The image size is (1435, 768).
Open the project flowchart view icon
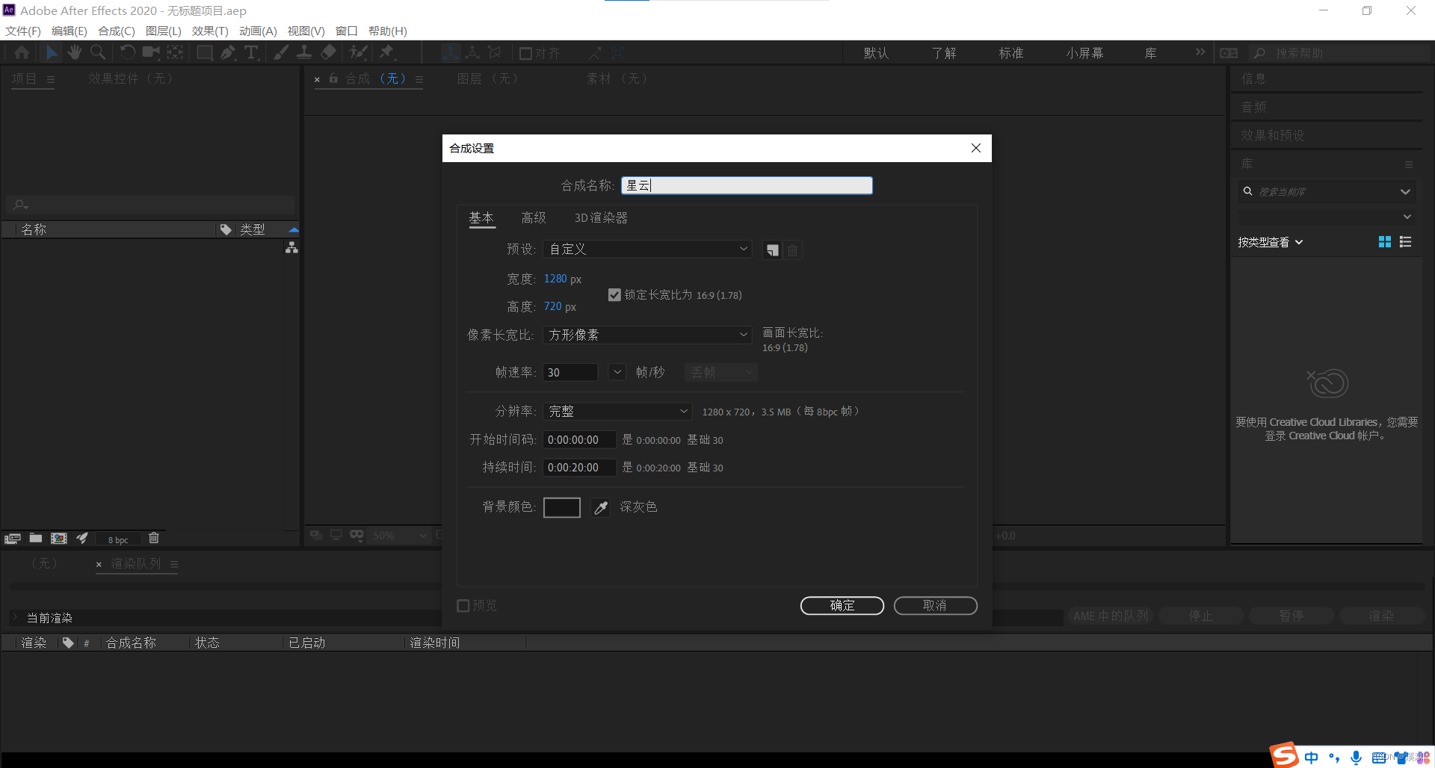[291, 247]
